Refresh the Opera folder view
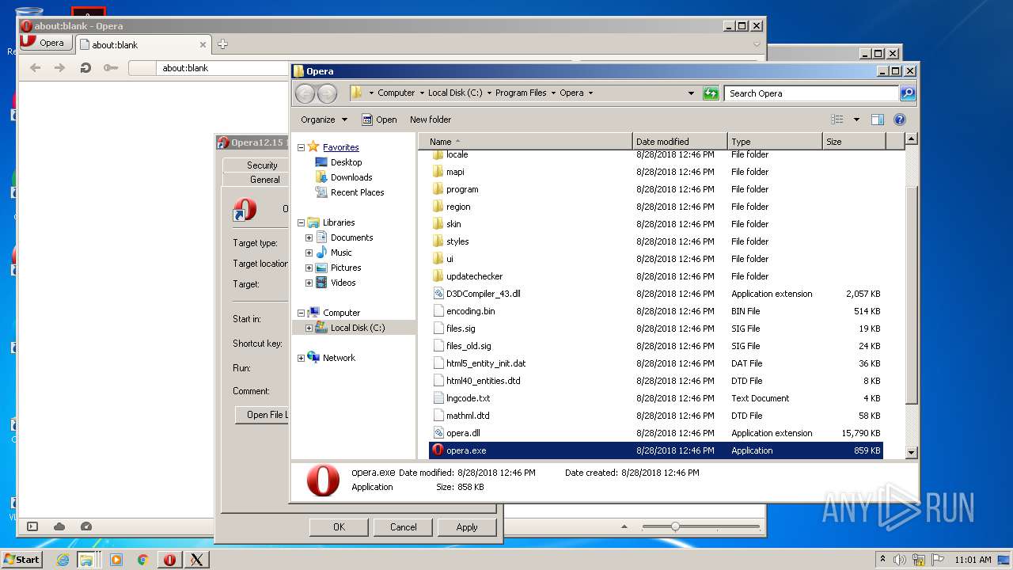This screenshot has width=1013, height=570. coord(711,93)
